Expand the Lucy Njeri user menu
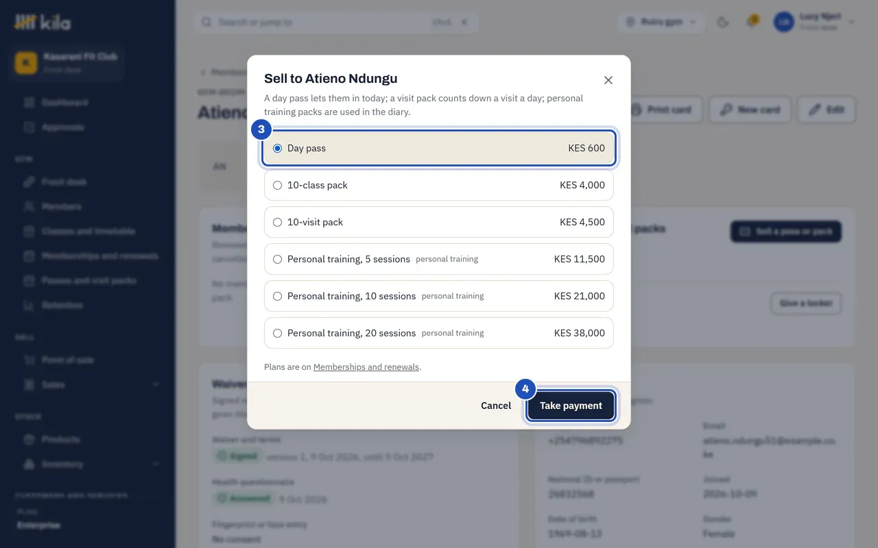Viewport: 878px width, 548px height. coord(815,23)
